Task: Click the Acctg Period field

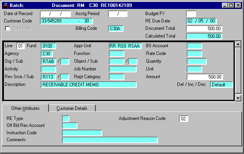Action: (x=118, y=14)
